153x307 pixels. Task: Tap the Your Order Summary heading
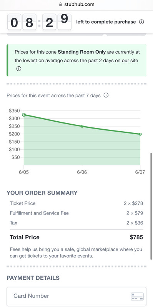pos(42,193)
